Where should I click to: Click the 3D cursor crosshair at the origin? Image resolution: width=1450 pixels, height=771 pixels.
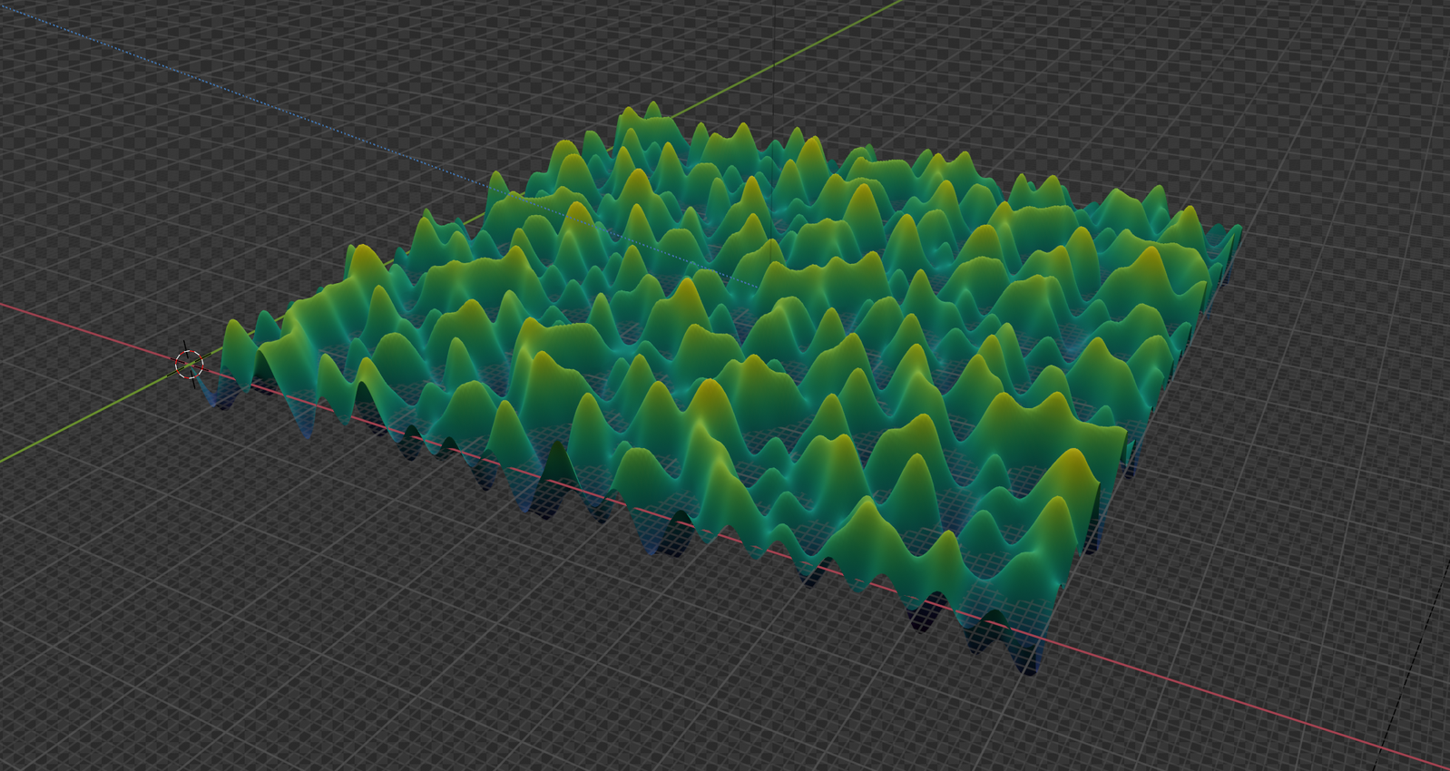[x=189, y=365]
